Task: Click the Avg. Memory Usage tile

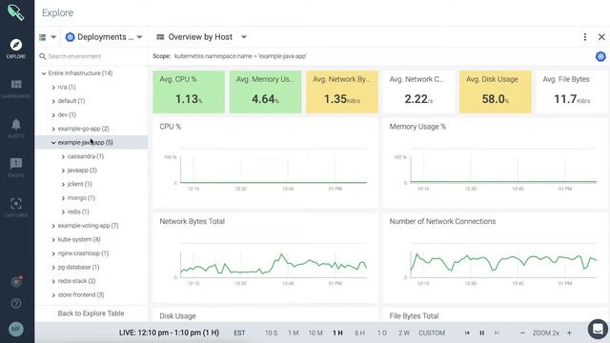Action: click(265, 91)
